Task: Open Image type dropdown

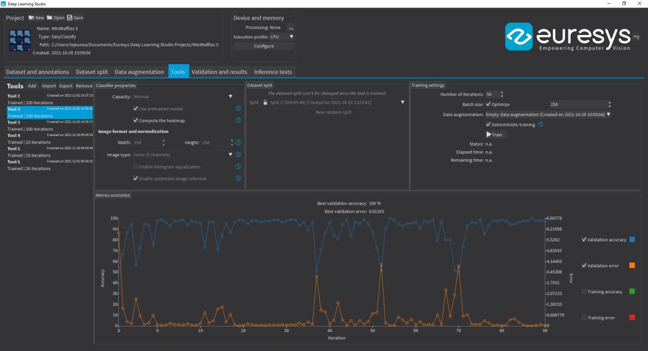Action: point(183,154)
